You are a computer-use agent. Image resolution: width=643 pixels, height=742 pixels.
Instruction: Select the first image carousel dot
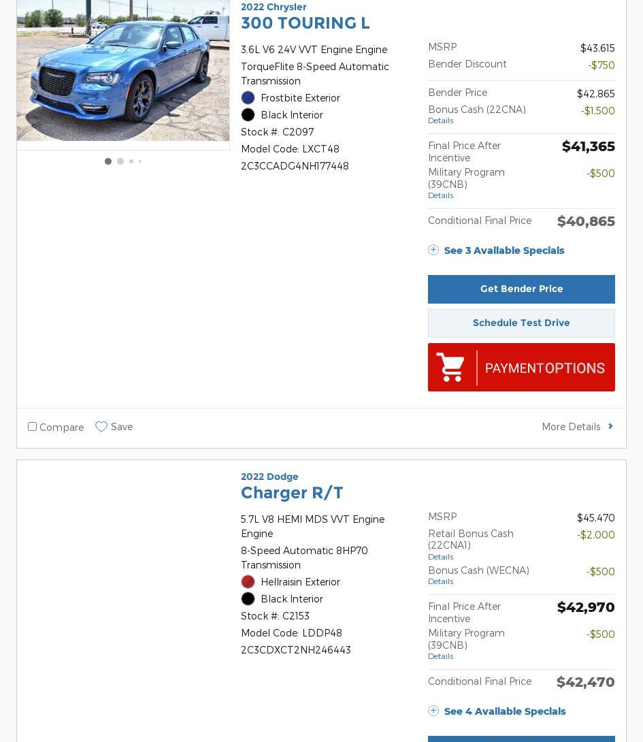tap(108, 161)
